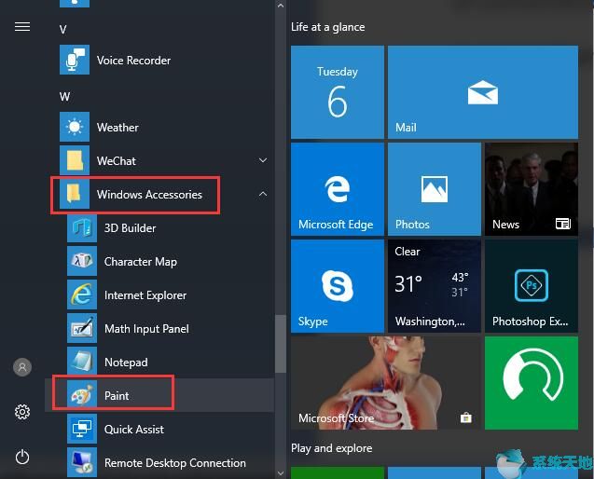
Task: Open the Microsoft Store tile
Action: (x=386, y=383)
